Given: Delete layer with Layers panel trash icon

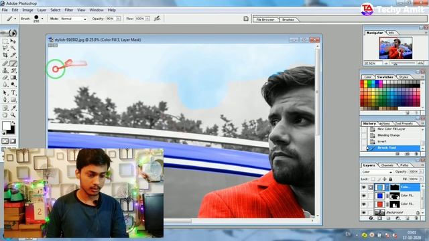Looking at the screenshot, I should (x=416, y=218).
